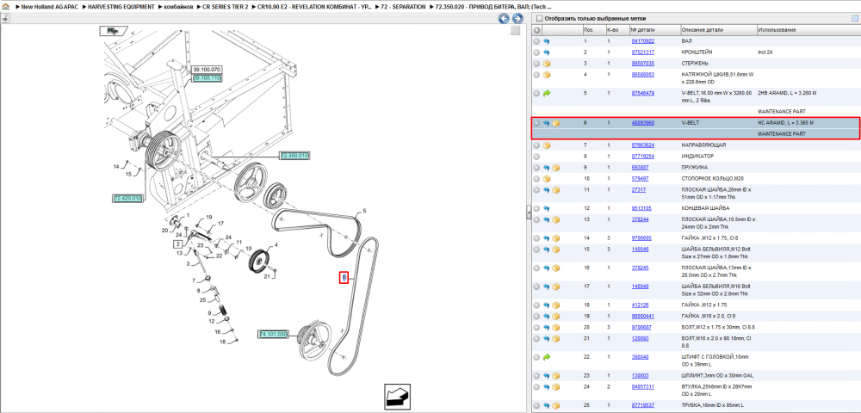The height and width of the screenshot is (413, 861).
Task: Select the round marker for part 9706685
Action: pyautogui.click(x=537, y=238)
